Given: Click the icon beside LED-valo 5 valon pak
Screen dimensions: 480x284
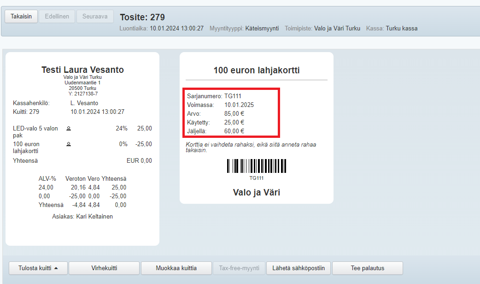Looking at the screenshot, I should tap(69, 129).
